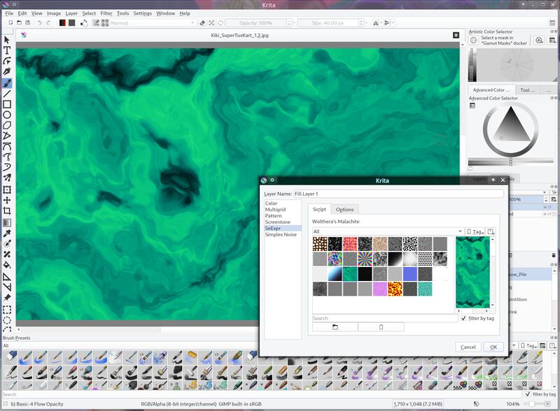Open the File menu
Image resolution: width=560 pixels, height=411 pixels.
[x=9, y=13]
